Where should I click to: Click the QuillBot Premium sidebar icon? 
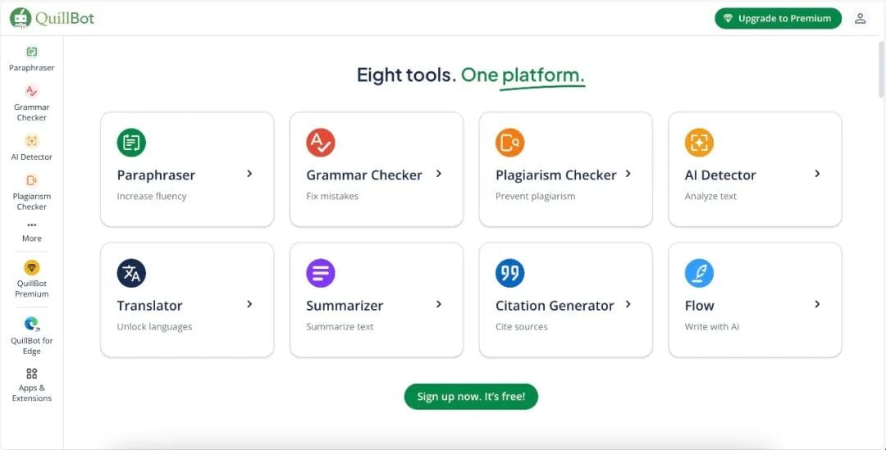[x=32, y=268]
